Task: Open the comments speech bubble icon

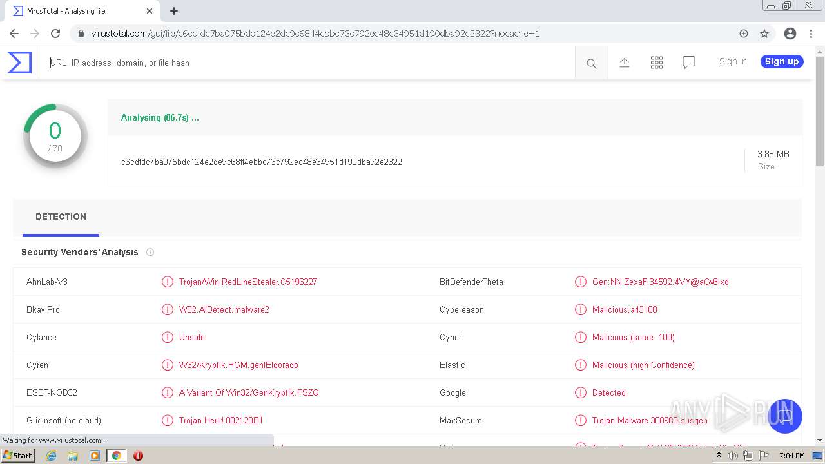Action: click(x=689, y=63)
